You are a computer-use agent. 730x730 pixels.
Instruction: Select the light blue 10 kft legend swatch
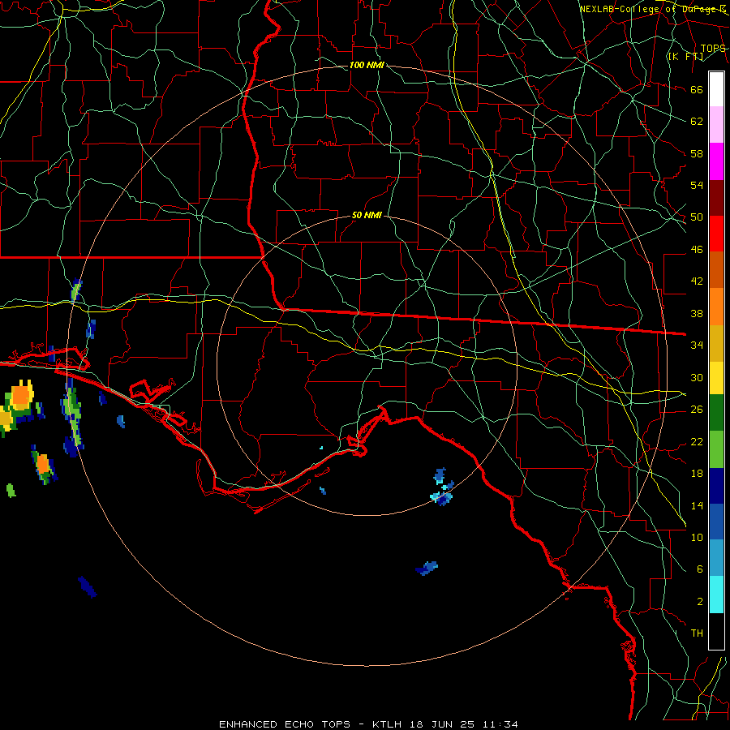pos(716,558)
